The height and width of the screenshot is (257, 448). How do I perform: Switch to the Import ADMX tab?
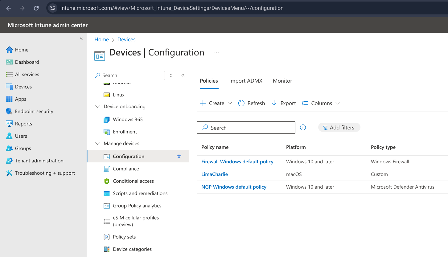[x=246, y=81]
